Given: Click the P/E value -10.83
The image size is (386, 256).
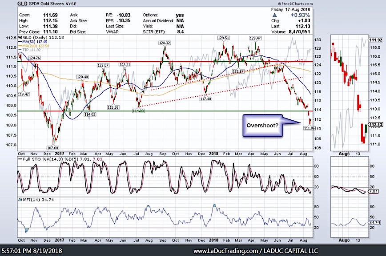Looking at the screenshot, I should click(124, 15).
